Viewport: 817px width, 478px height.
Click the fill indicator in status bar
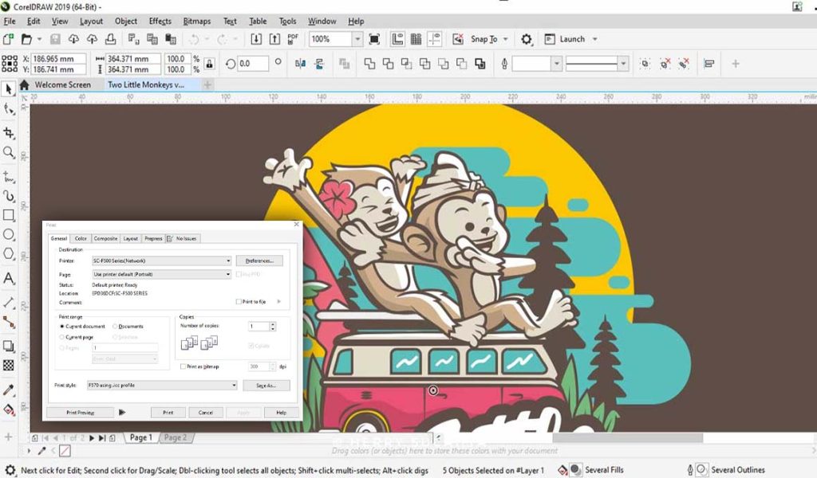pyautogui.click(x=575, y=470)
